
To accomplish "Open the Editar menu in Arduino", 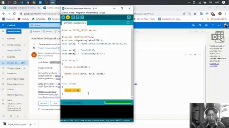I will (72, 13).
